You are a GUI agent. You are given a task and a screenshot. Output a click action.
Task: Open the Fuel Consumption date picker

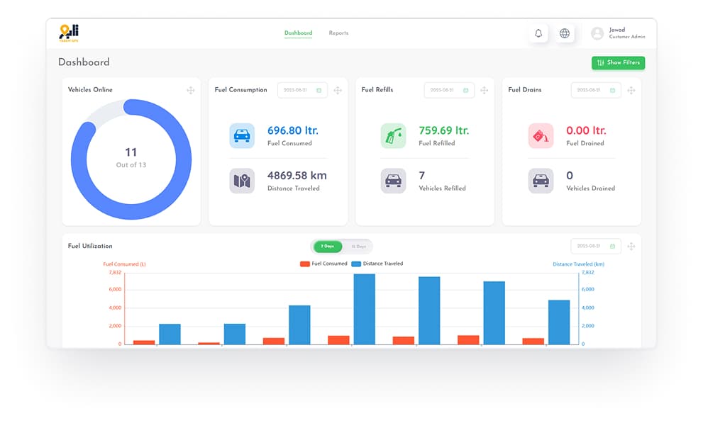click(x=302, y=90)
